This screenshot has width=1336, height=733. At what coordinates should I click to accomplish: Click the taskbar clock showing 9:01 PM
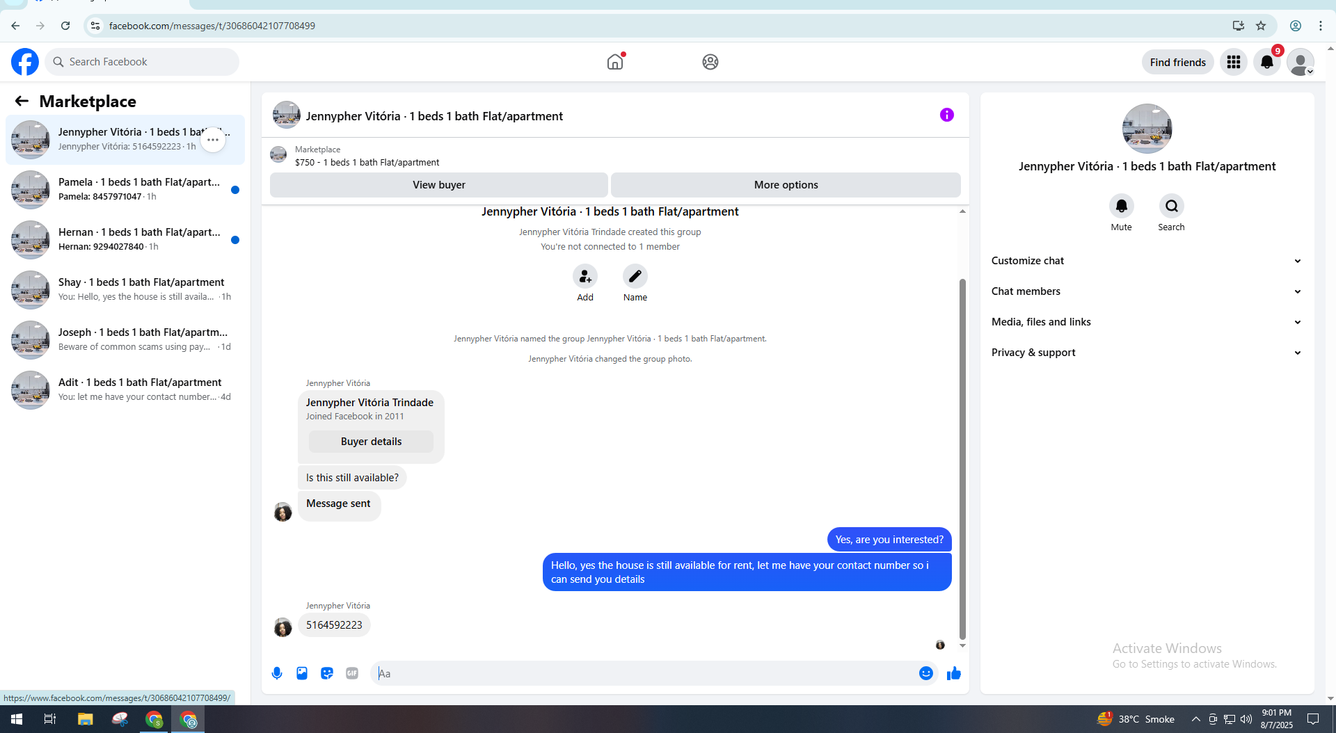tap(1277, 719)
